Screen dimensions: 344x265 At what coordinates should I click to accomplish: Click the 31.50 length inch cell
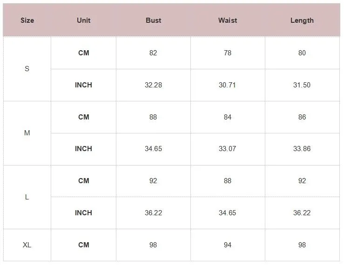click(302, 85)
